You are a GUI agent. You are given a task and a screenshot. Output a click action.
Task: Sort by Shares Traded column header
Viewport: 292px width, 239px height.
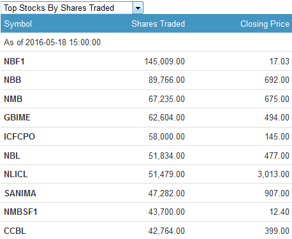[x=158, y=24]
